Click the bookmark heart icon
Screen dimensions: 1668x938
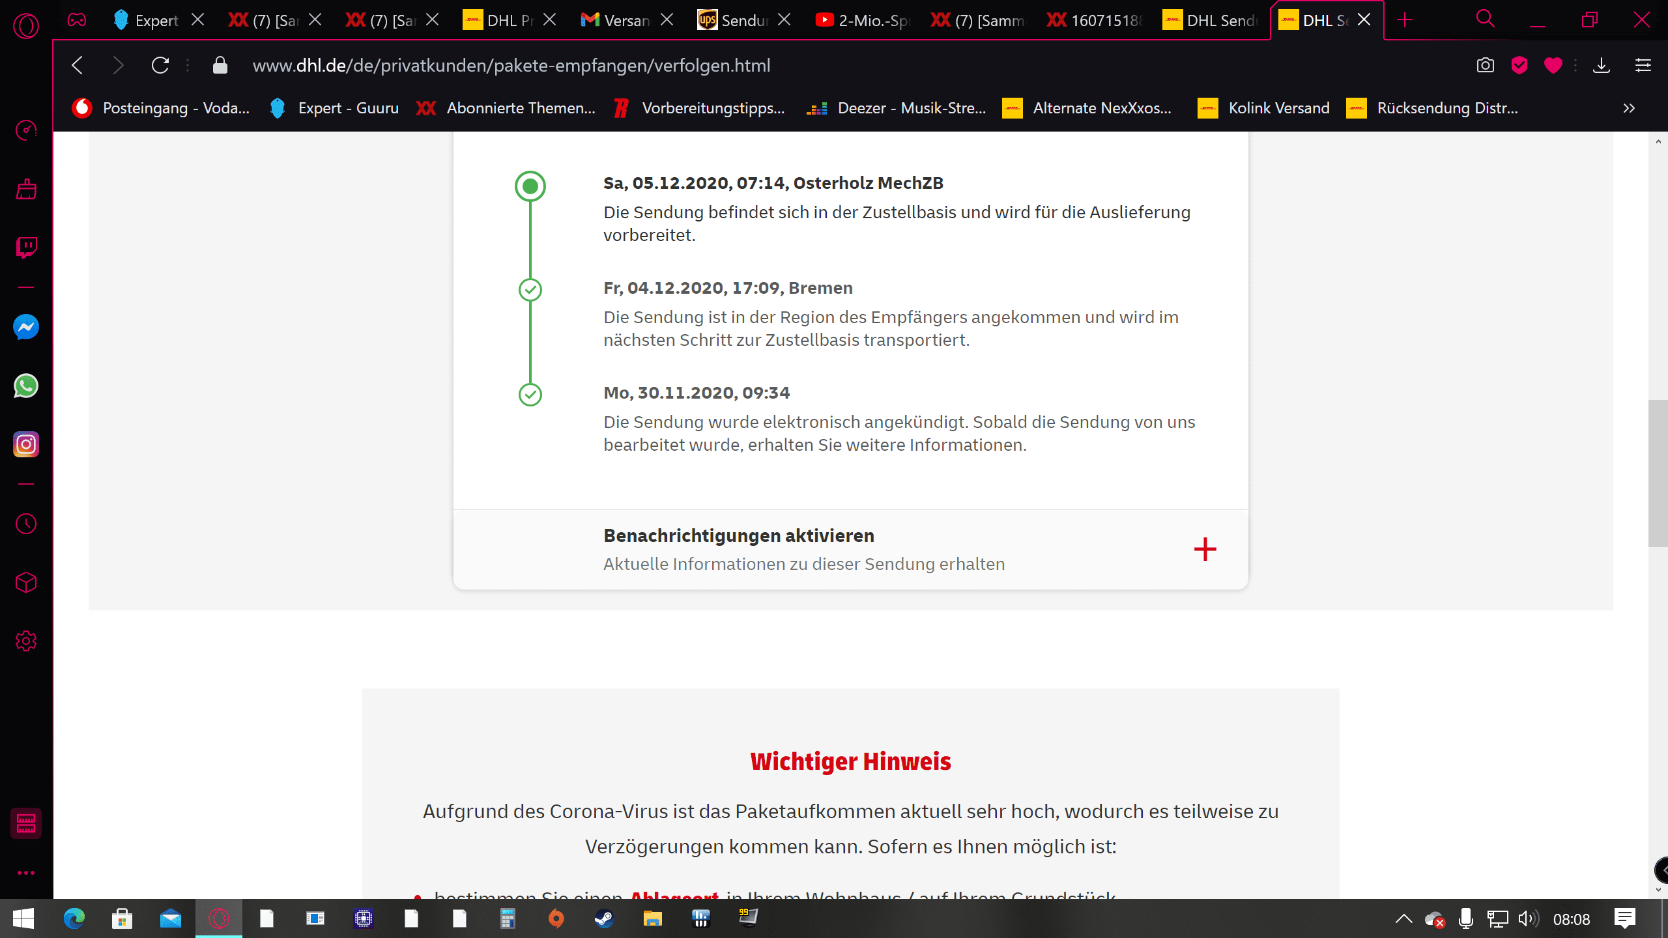[1553, 65]
